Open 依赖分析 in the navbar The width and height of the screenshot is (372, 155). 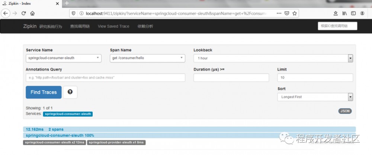click(x=145, y=26)
